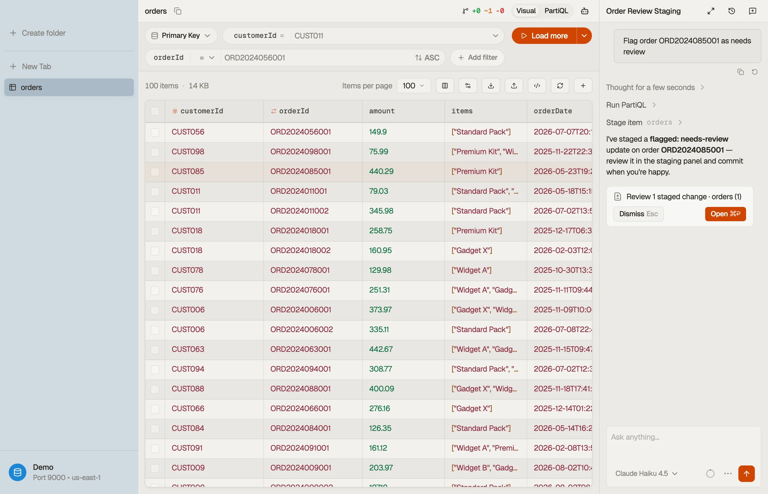Check the row for ORD2024011002
Viewport: 768px width, 494px height.
155,211
